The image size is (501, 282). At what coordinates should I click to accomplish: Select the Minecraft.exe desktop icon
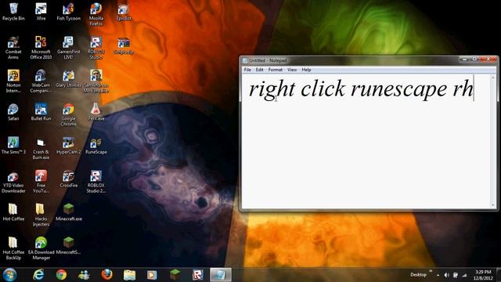click(x=68, y=212)
